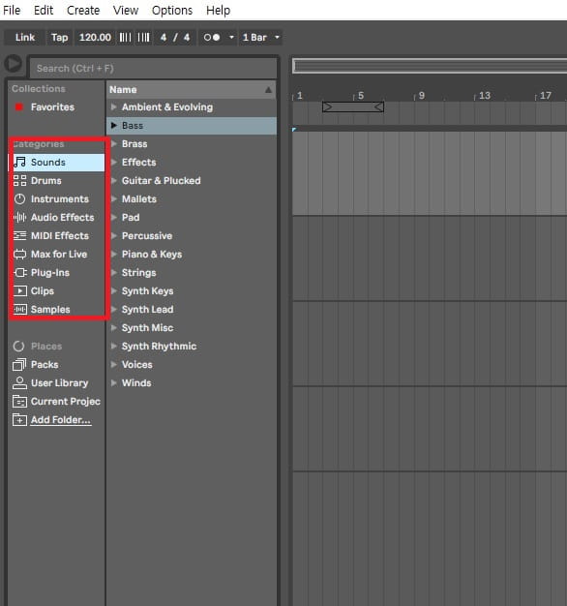The image size is (567, 606).
Task: Click the Search (Ctrl + F) field
Action: 153,69
